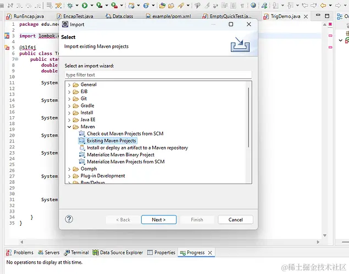This screenshot has height=274, width=349.
Task: Click the type filter text input field
Action: pos(158,75)
